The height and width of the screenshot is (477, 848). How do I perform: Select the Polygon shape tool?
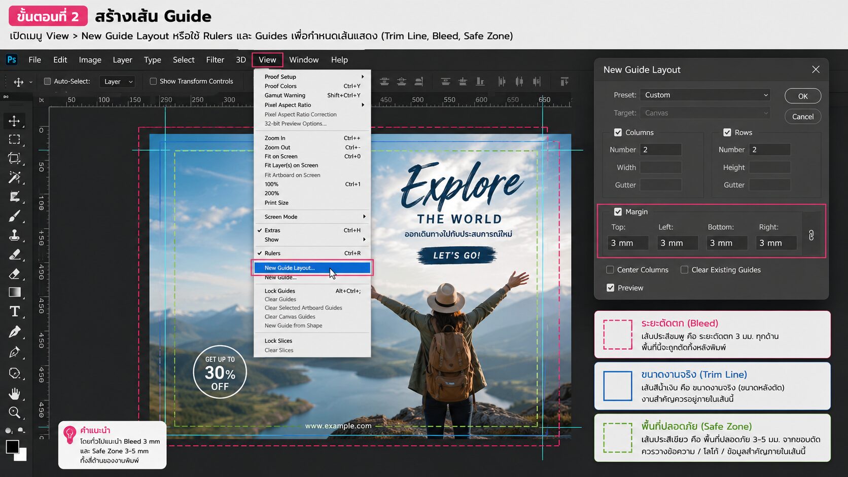tap(14, 373)
